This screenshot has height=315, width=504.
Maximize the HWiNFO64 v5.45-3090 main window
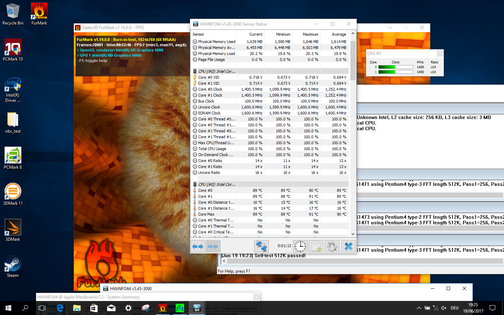[448, 288]
